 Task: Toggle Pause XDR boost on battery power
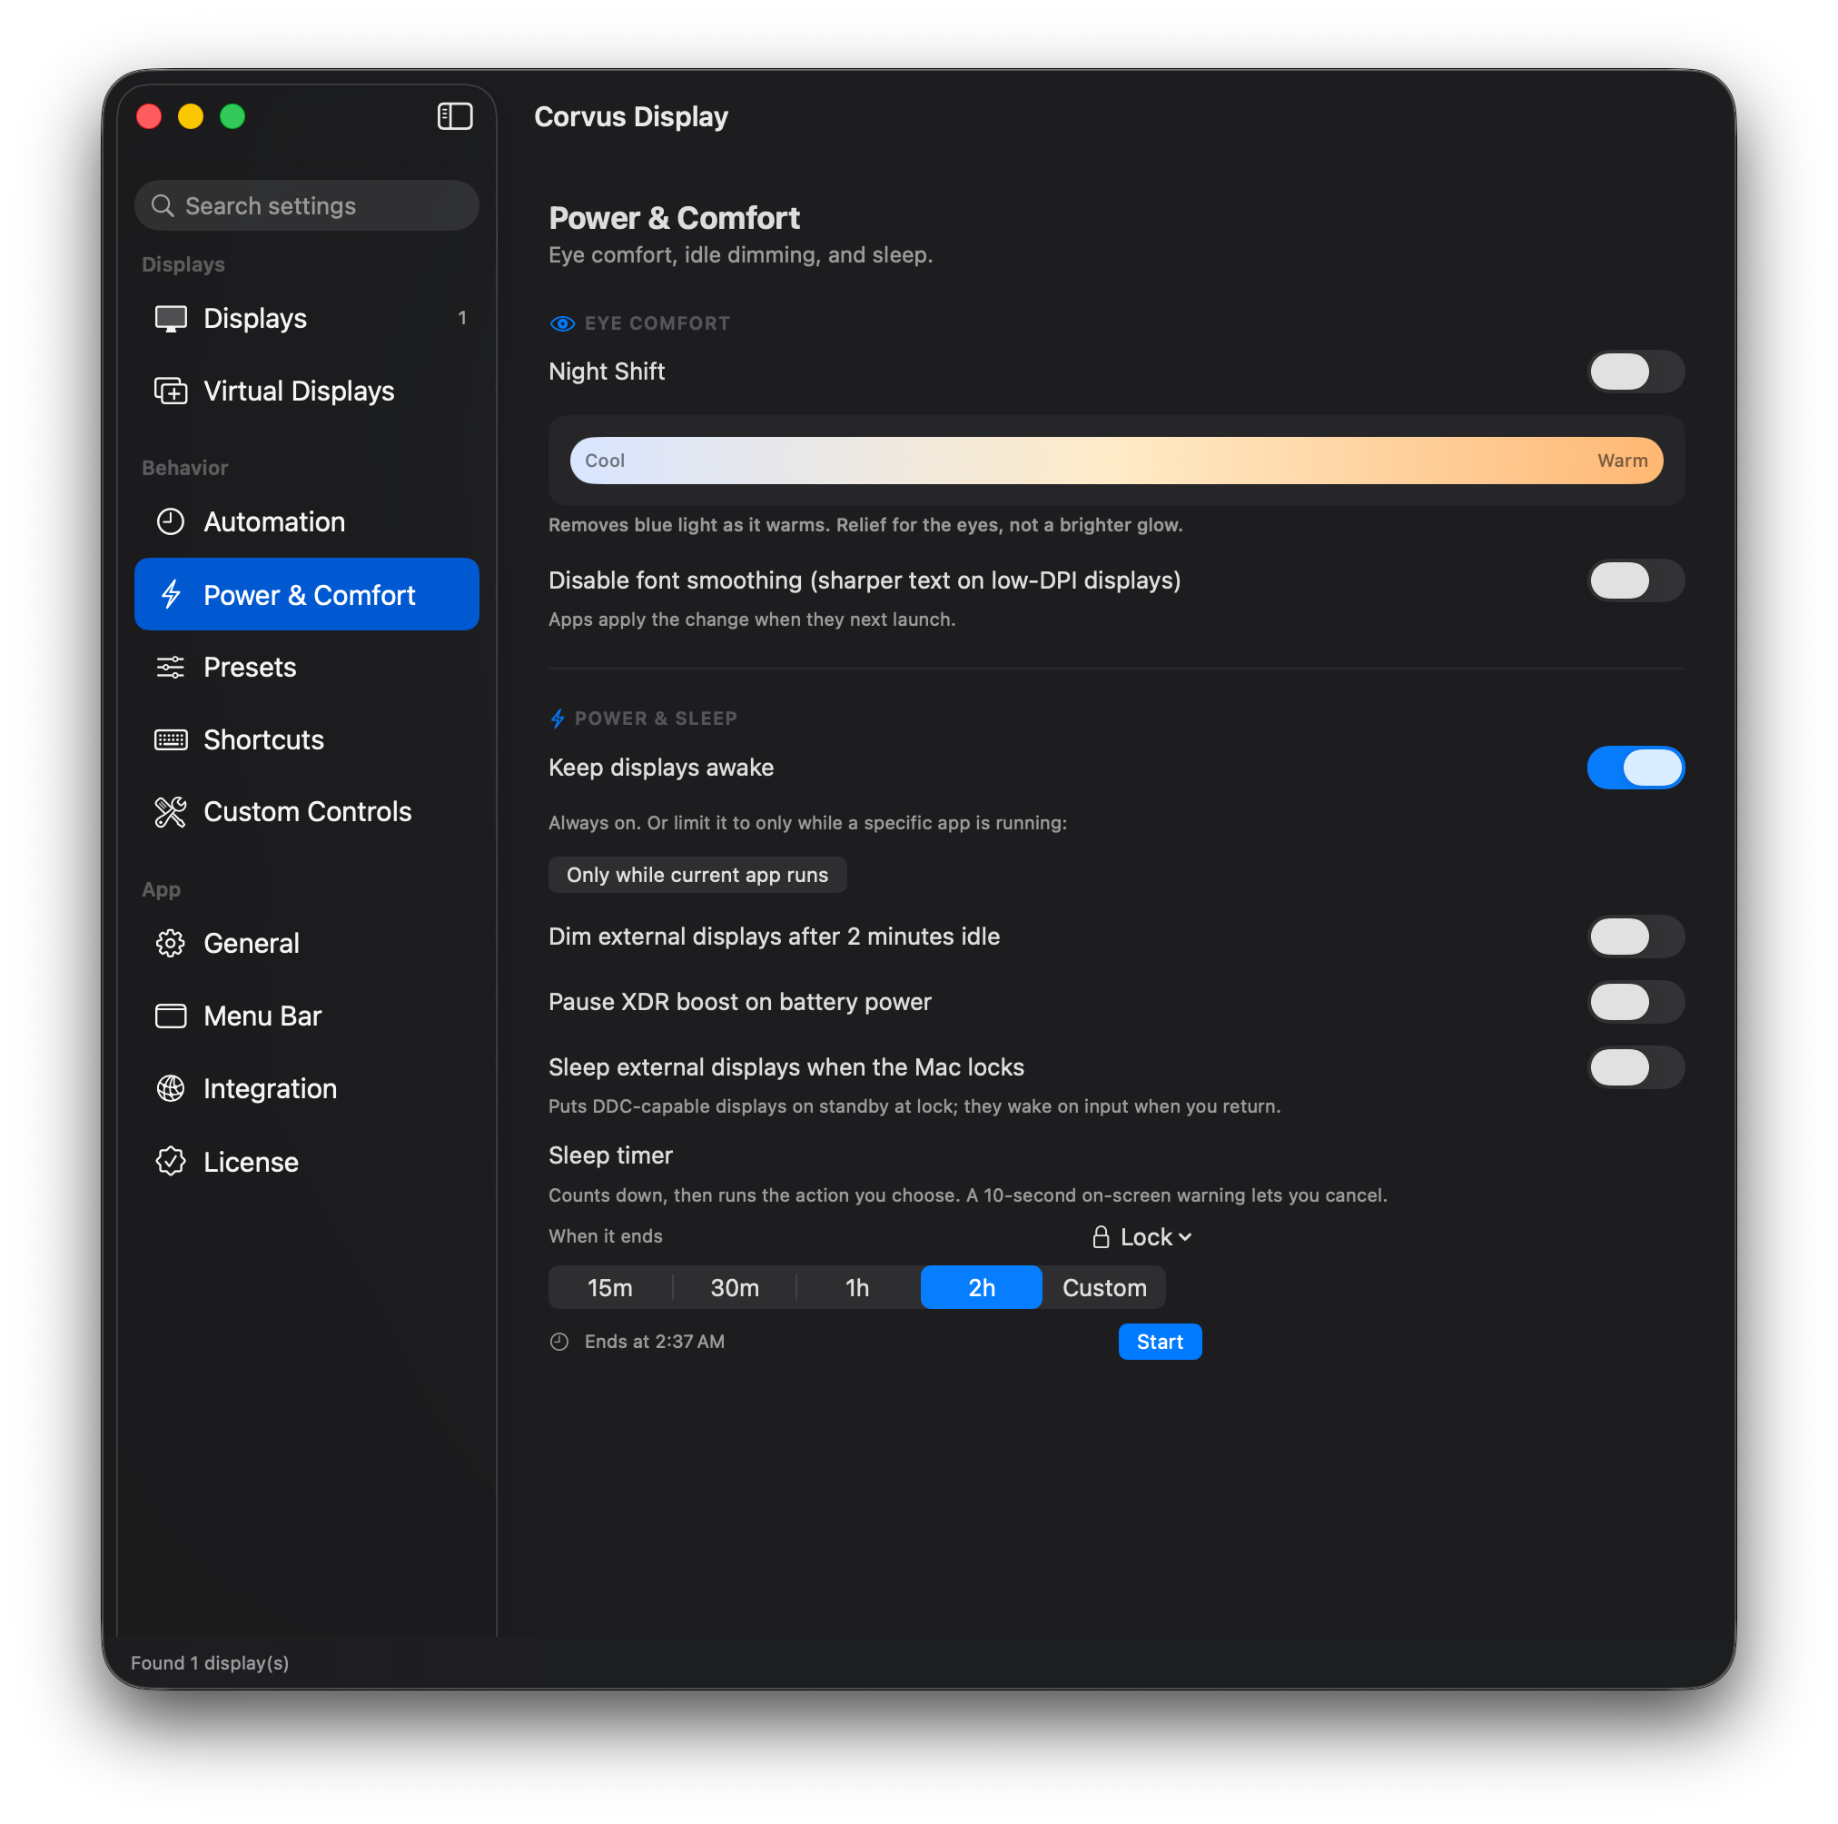(x=1635, y=1002)
